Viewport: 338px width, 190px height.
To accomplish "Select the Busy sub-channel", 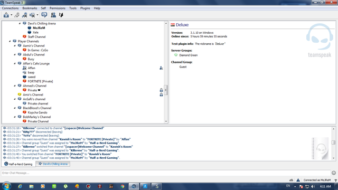I will pos(31,59).
